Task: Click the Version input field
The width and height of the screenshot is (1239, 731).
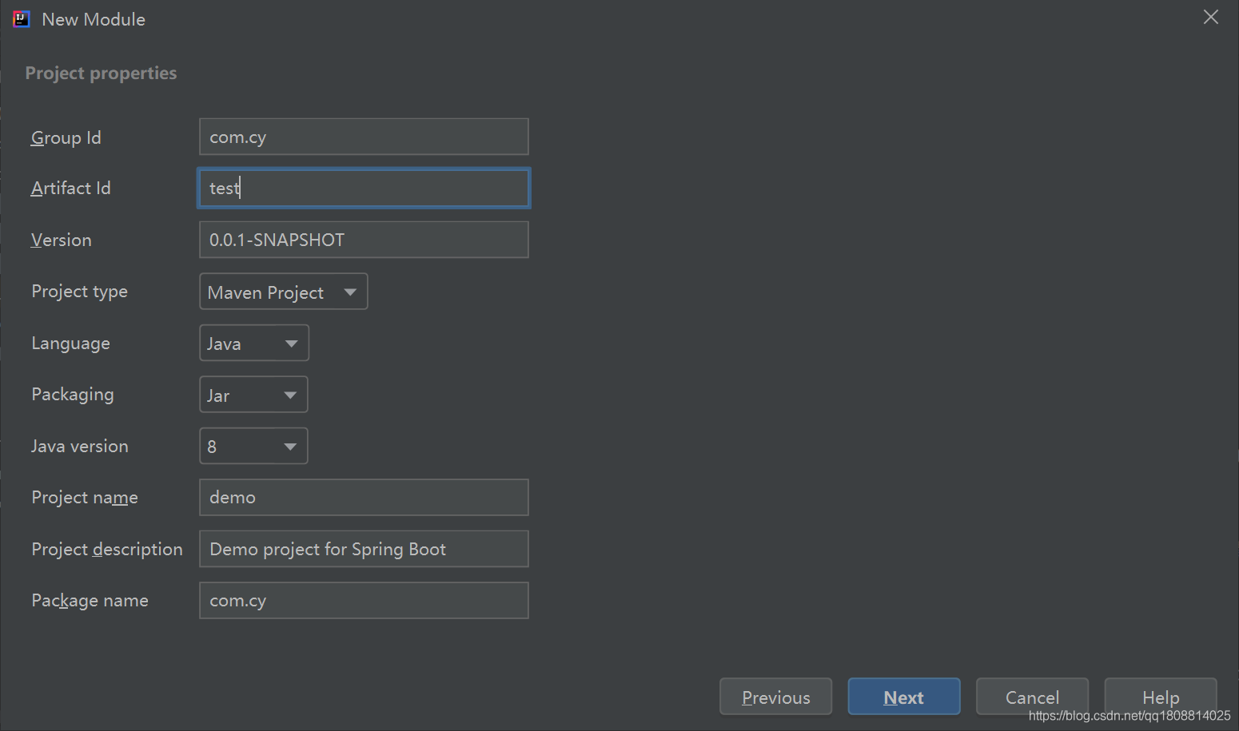Action: (x=364, y=240)
